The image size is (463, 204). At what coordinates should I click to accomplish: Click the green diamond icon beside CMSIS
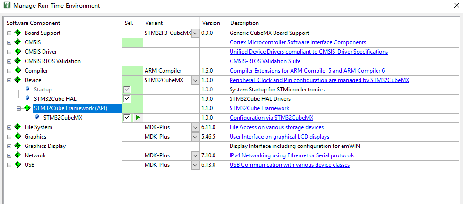[x=18, y=42]
